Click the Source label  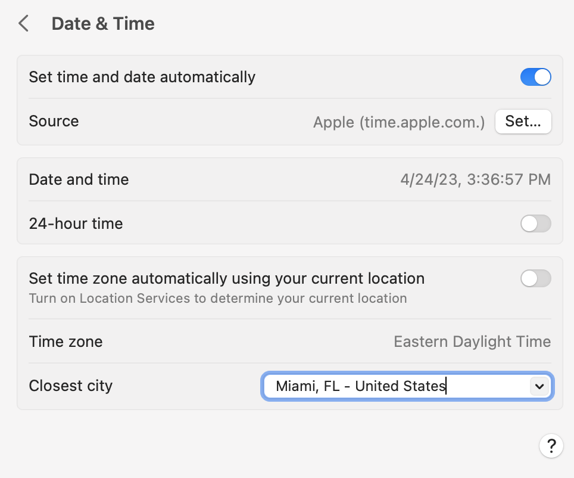point(54,122)
